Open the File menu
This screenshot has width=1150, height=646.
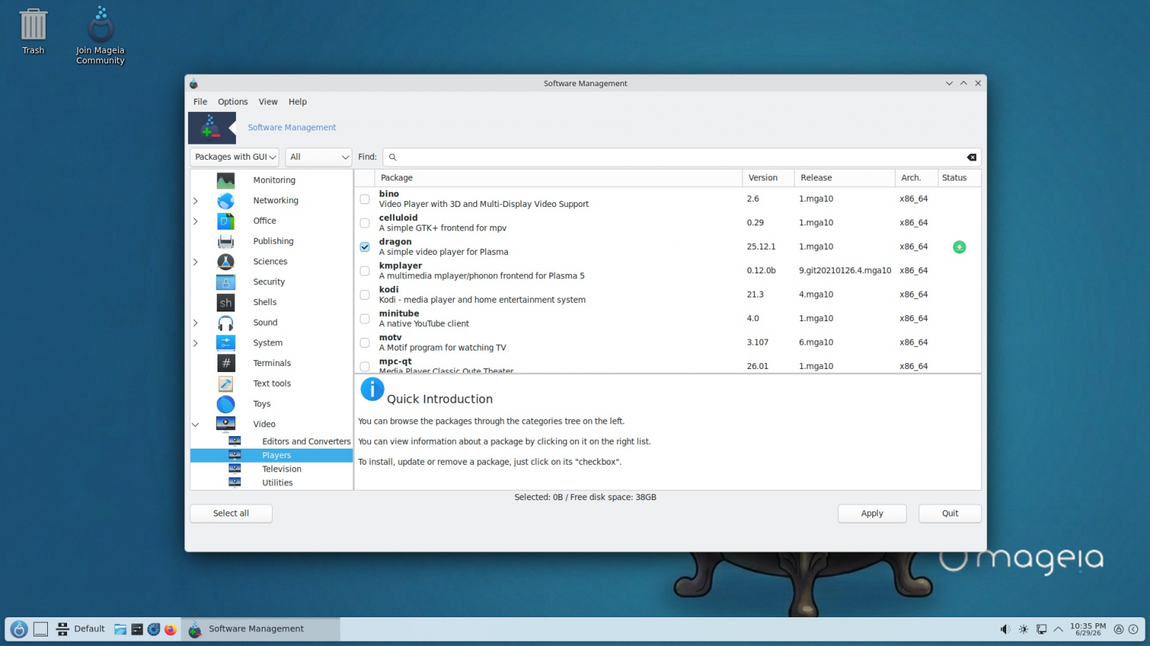201,102
